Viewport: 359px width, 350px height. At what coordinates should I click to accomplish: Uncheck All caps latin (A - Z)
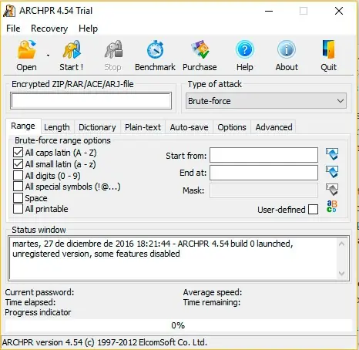pos(18,153)
